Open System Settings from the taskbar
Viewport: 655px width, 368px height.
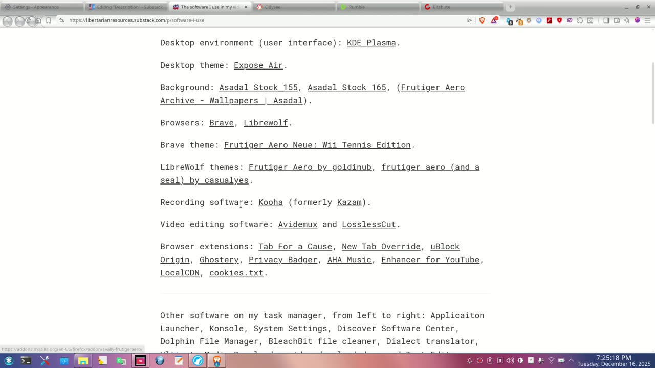click(x=45, y=361)
